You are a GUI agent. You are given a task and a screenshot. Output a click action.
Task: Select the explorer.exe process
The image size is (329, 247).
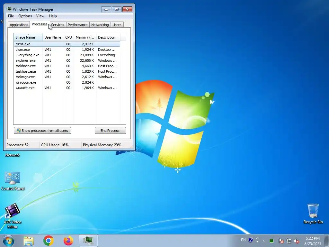[67, 60]
